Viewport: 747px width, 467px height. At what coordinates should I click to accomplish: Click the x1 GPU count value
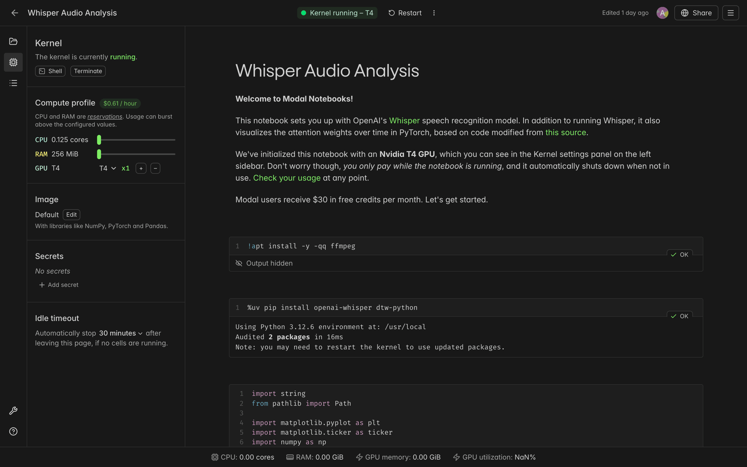pyautogui.click(x=125, y=168)
